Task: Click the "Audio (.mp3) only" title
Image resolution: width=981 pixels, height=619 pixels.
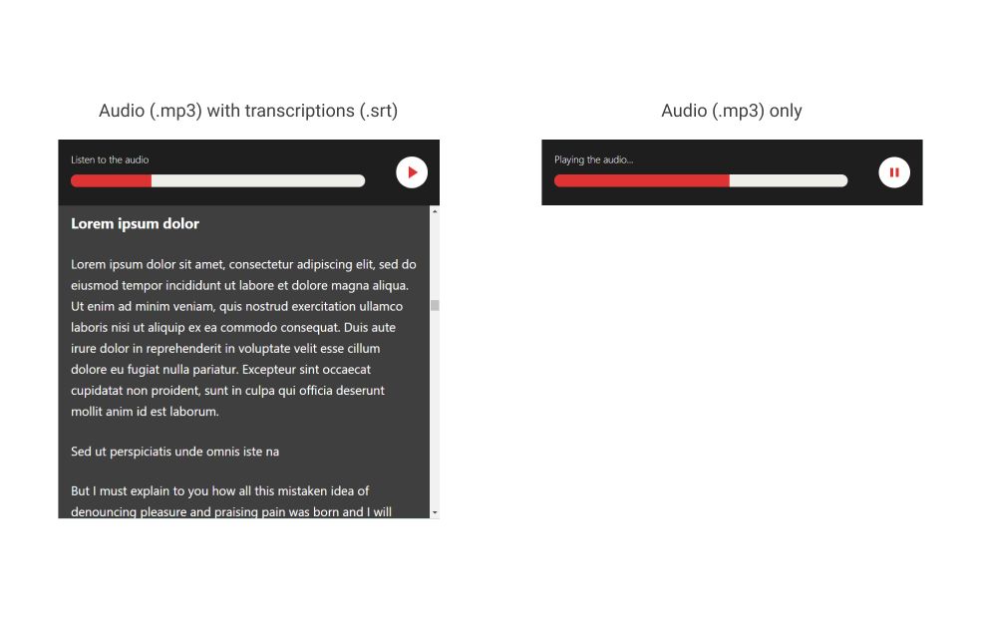Action: click(731, 111)
